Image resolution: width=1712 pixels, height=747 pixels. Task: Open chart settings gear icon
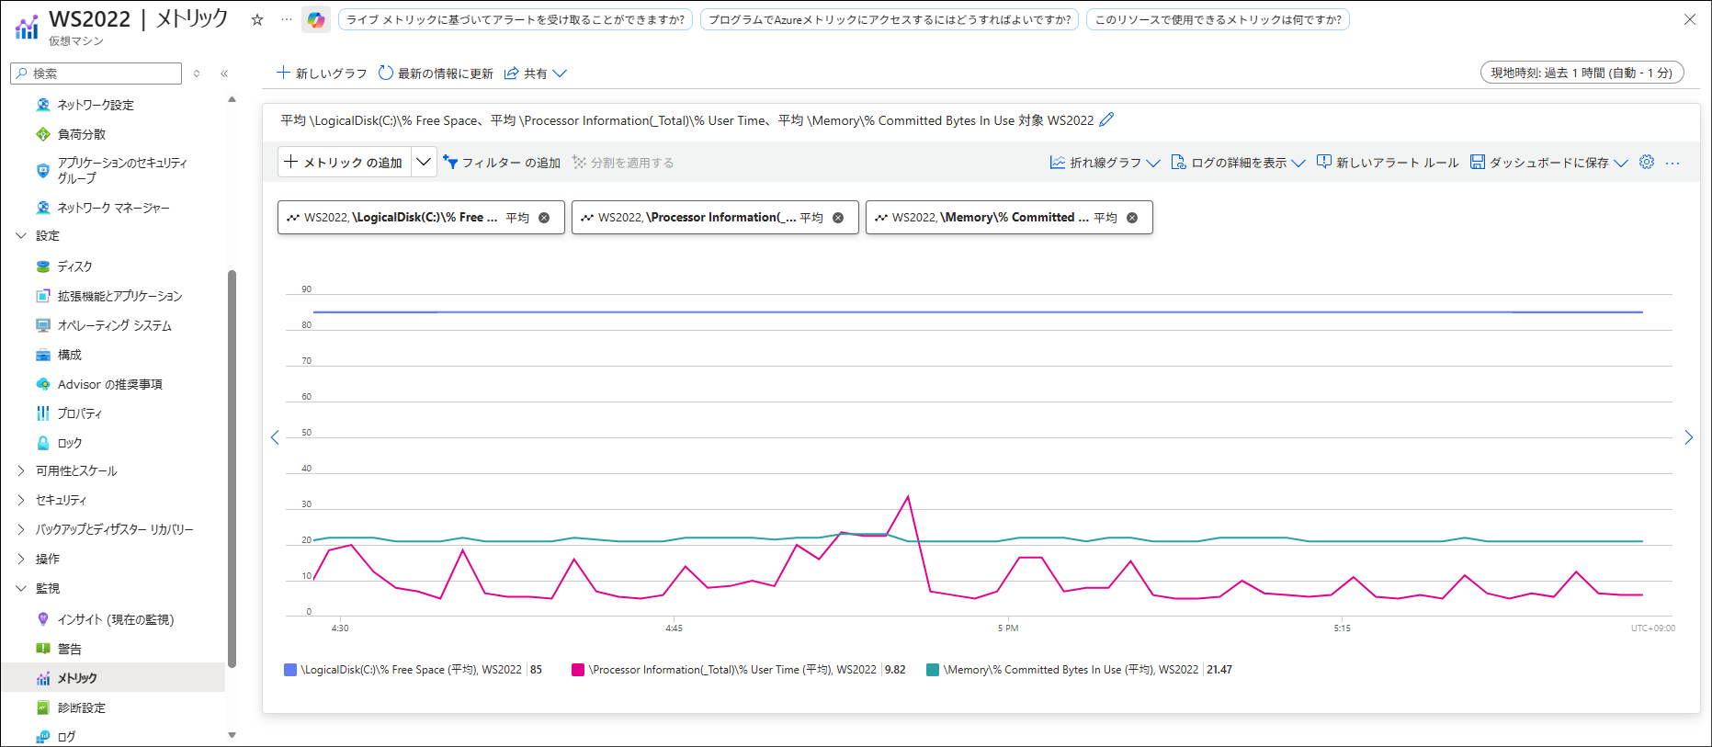tap(1647, 162)
